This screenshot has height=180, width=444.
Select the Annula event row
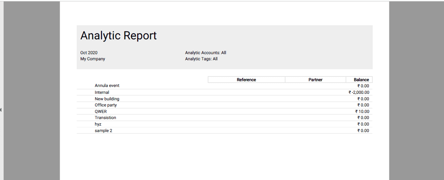(x=107, y=86)
